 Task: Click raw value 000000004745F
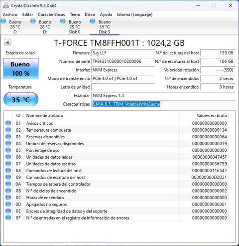[210, 157]
